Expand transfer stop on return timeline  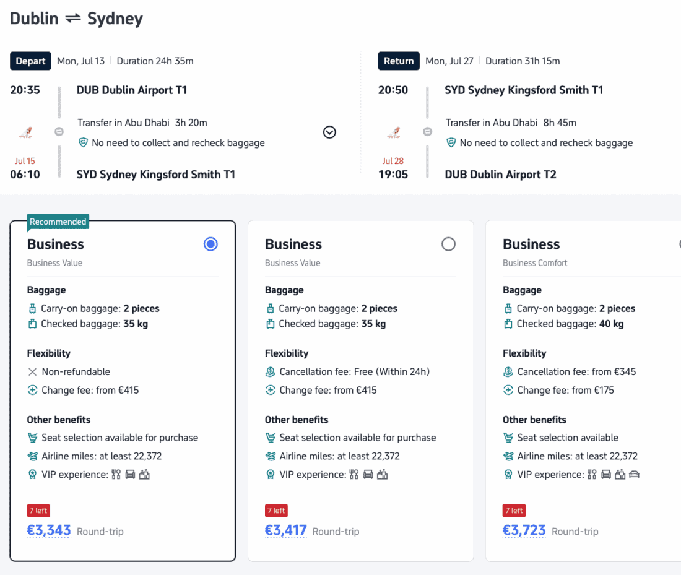pyautogui.click(x=427, y=132)
